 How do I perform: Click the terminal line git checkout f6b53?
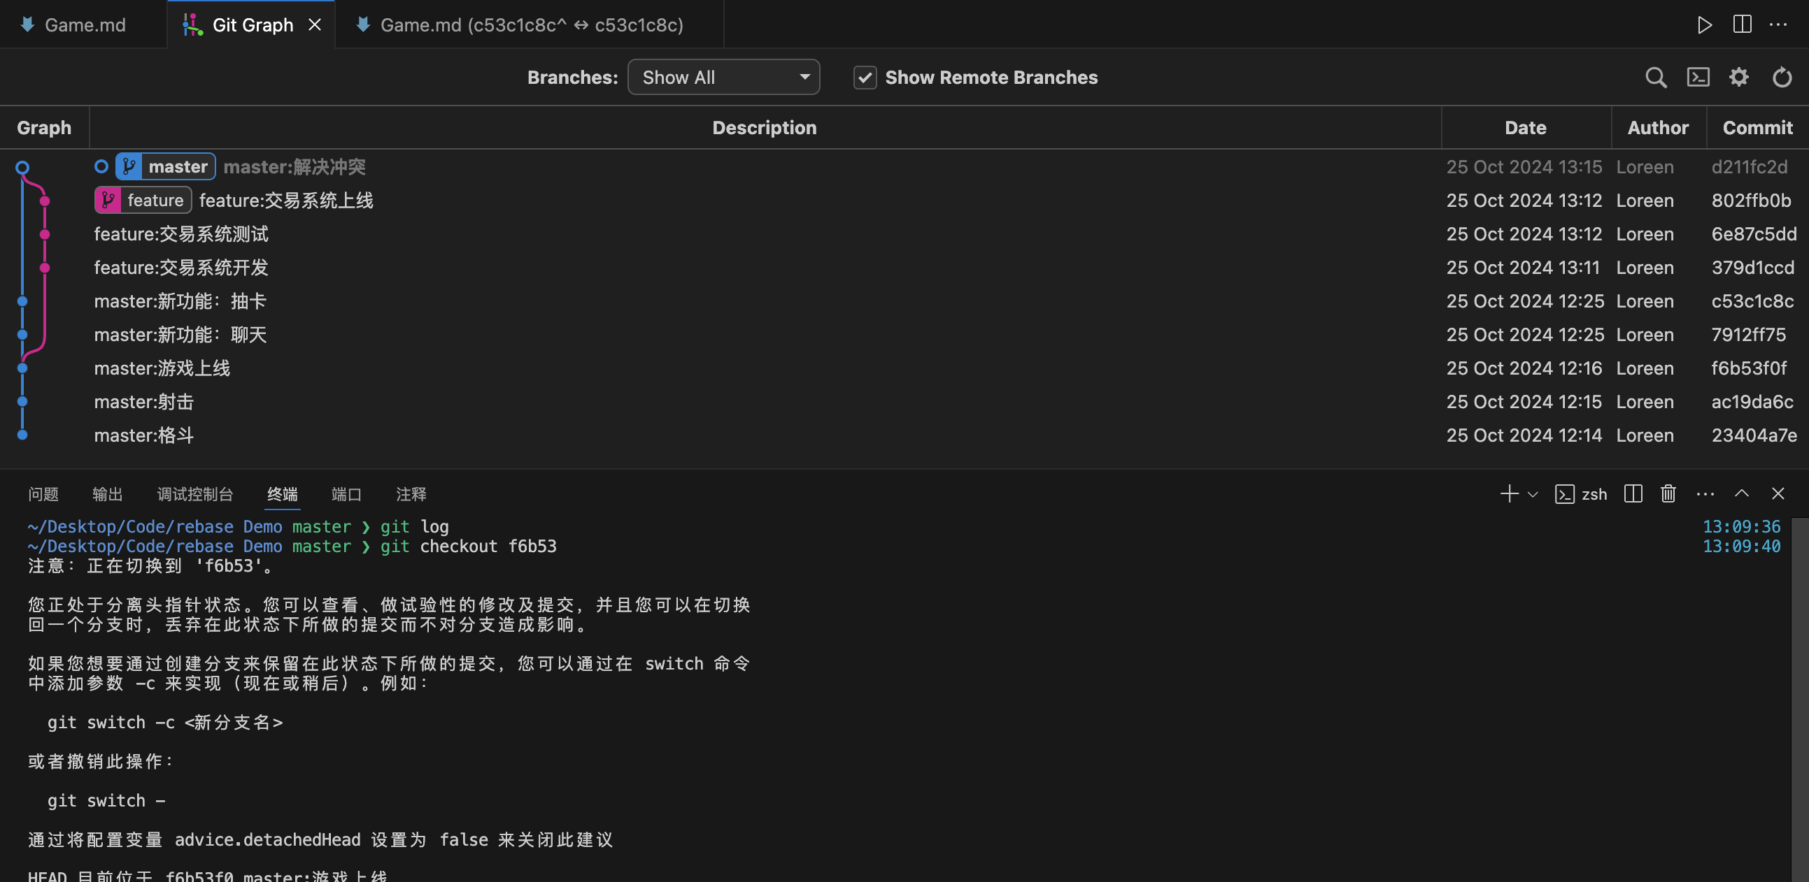point(469,546)
